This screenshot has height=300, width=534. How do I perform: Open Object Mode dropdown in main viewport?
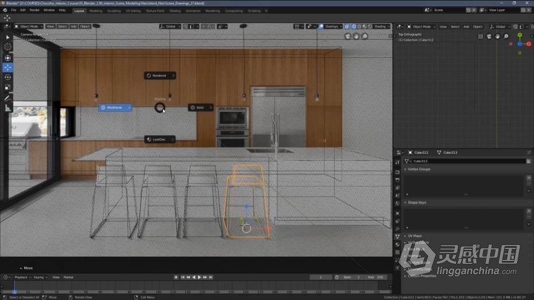click(x=29, y=26)
